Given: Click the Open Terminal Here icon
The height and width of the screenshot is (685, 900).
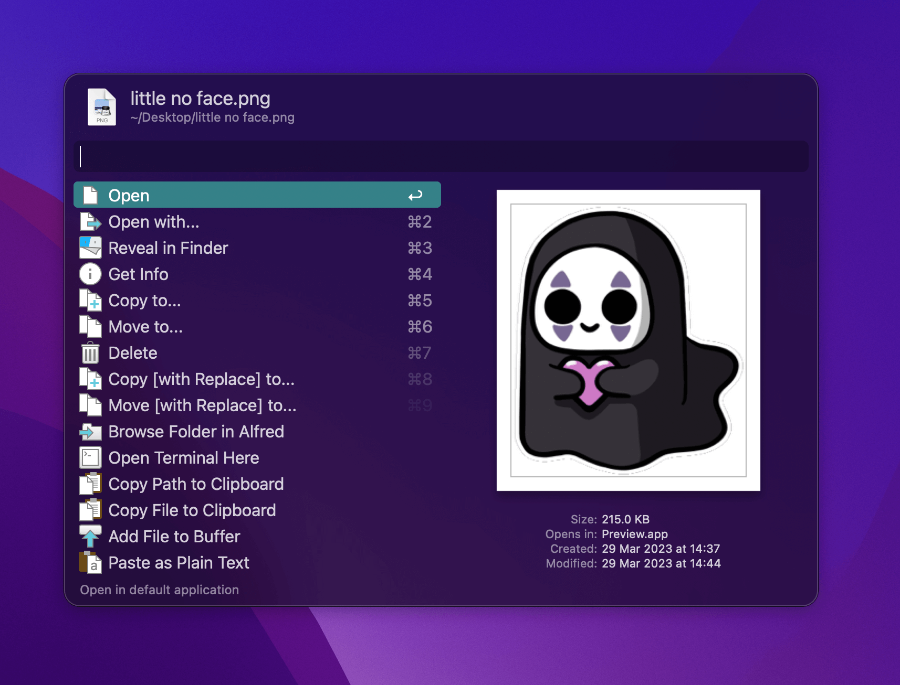Looking at the screenshot, I should click(x=90, y=458).
